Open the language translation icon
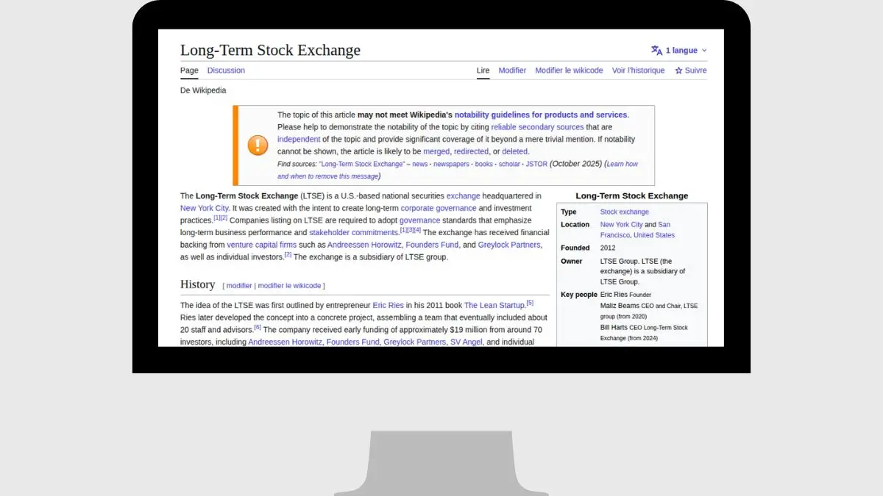883x496 pixels. (x=656, y=51)
